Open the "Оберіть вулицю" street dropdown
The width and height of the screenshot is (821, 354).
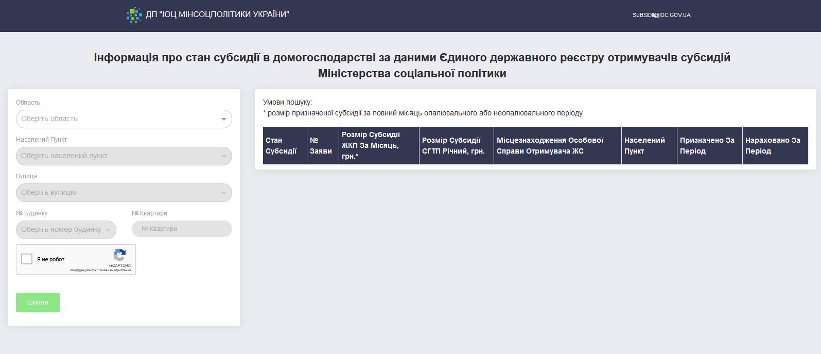click(x=124, y=193)
